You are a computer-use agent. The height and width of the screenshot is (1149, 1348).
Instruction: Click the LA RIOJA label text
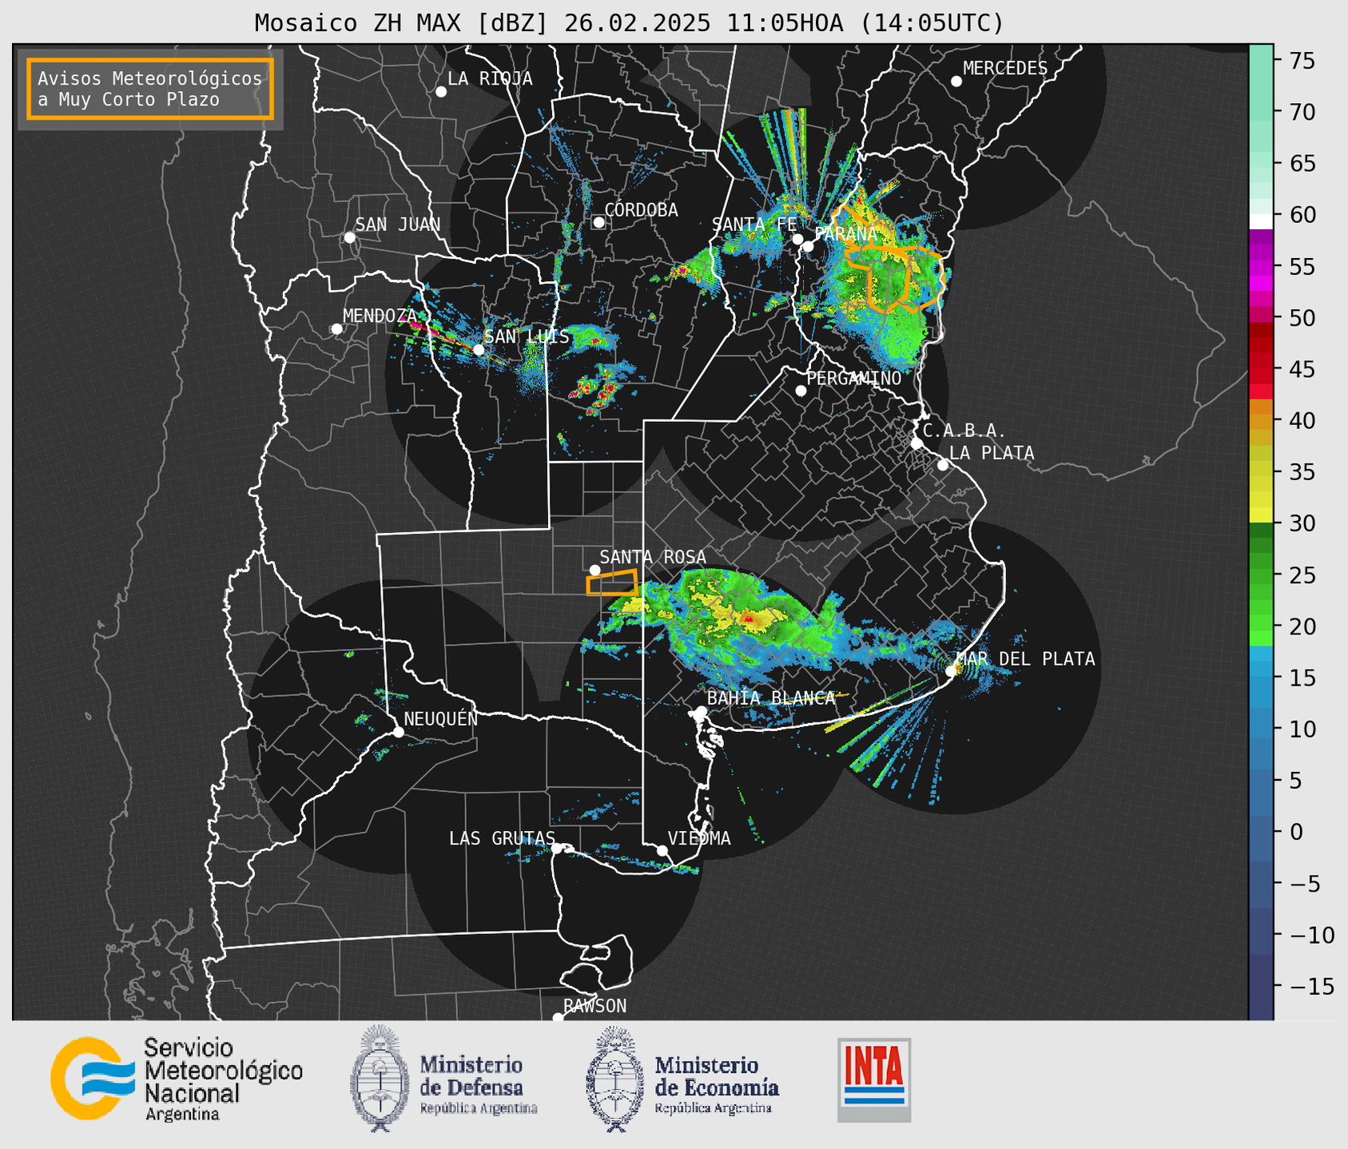point(490,78)
